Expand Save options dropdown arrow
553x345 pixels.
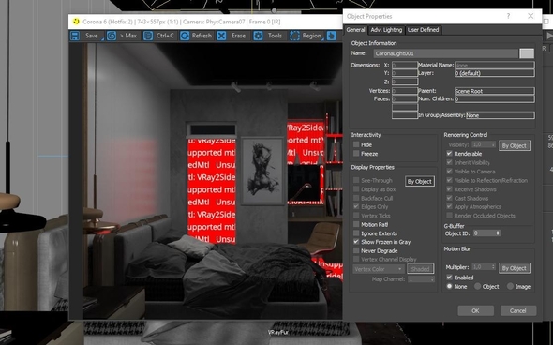(x=102, y=38)
